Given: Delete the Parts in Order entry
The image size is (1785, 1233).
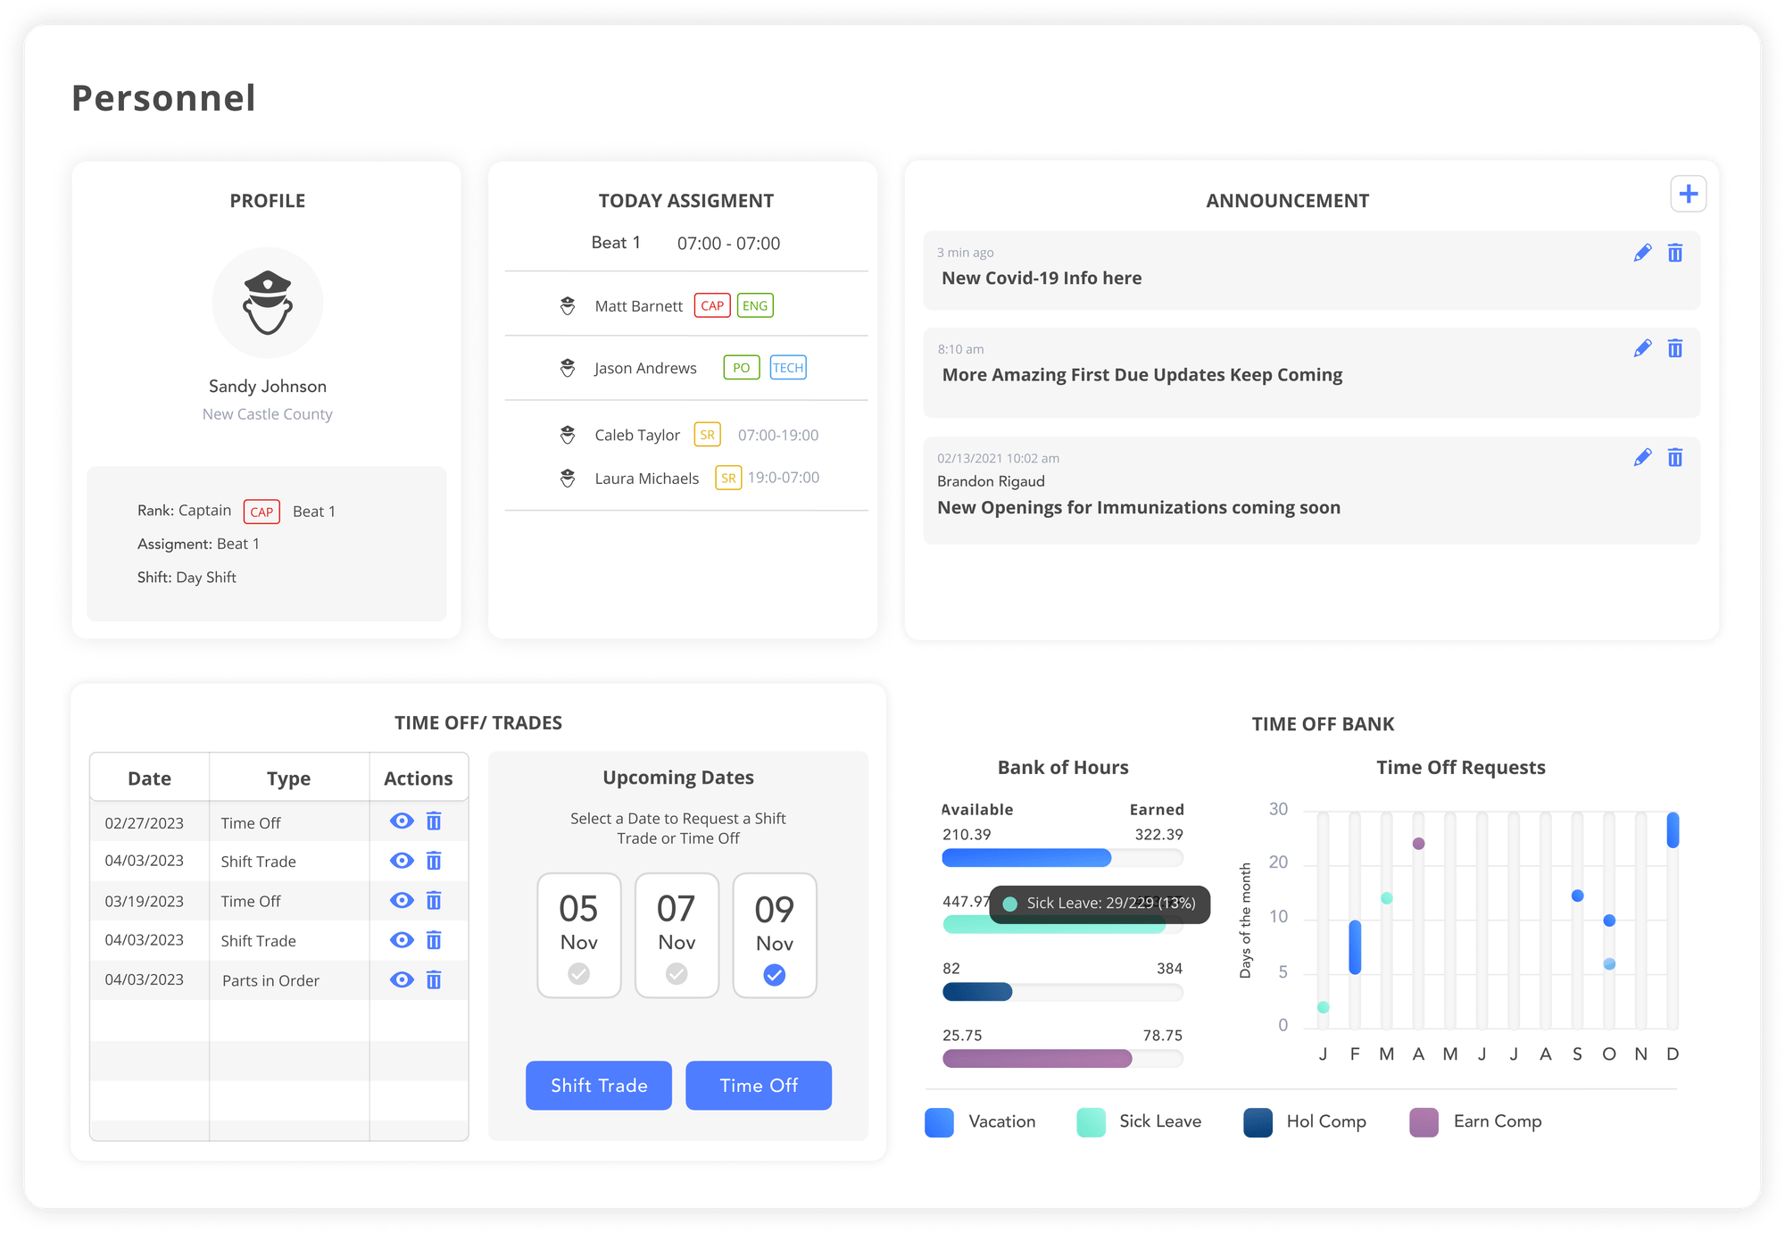Looking at the screenshot, I should (x=434, y=979).
